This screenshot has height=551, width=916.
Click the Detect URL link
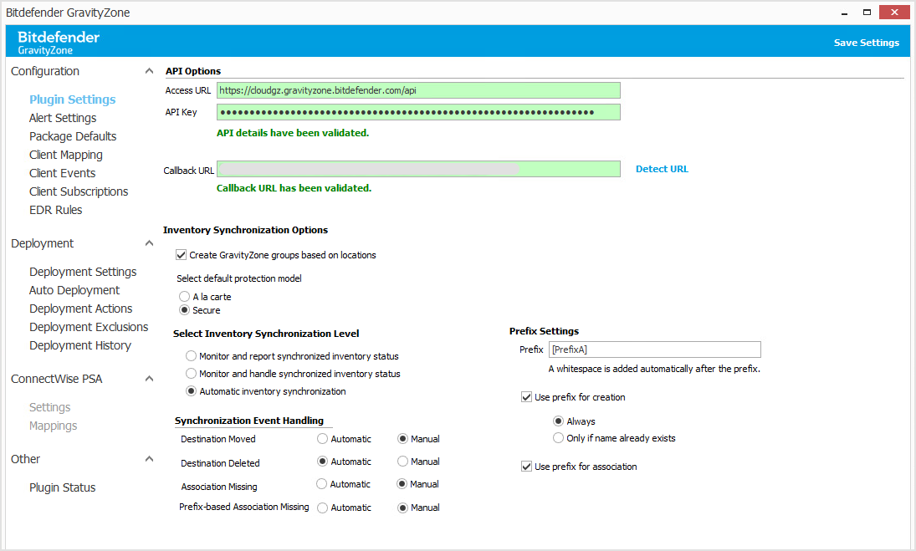click(662, 169)
